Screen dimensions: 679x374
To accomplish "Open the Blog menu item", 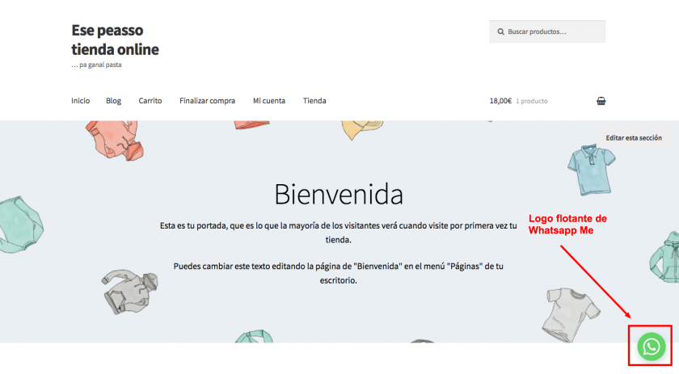I will (x=113, y=101).
